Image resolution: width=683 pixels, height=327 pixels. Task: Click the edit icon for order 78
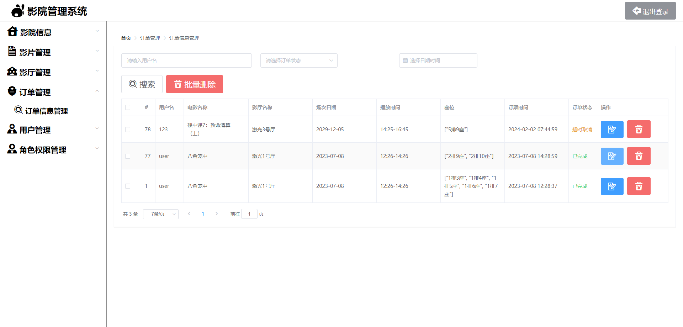pos(612,130)
